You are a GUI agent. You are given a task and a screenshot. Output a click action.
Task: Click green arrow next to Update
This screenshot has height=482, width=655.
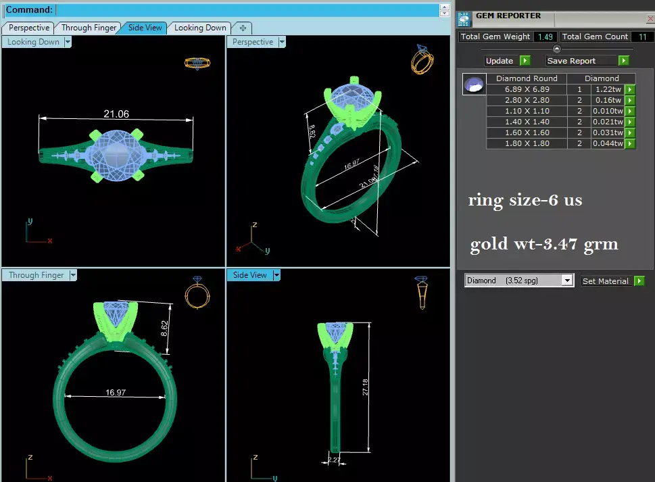525,61
